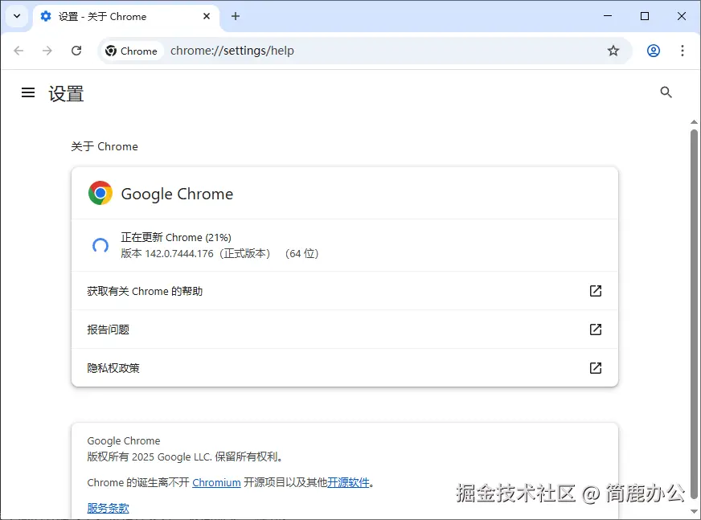Click the external link icon next to 报告问题
This screenshot has height=520, width=701.
[596, 329]
